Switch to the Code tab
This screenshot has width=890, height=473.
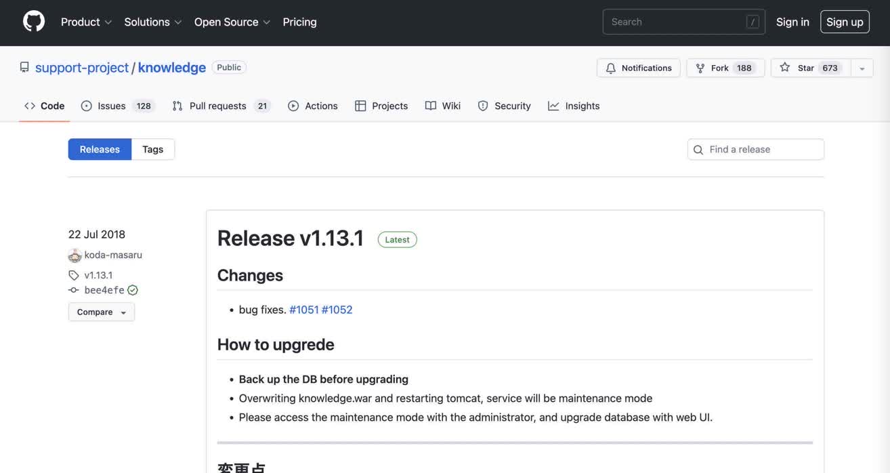click(x=45, y=106)
